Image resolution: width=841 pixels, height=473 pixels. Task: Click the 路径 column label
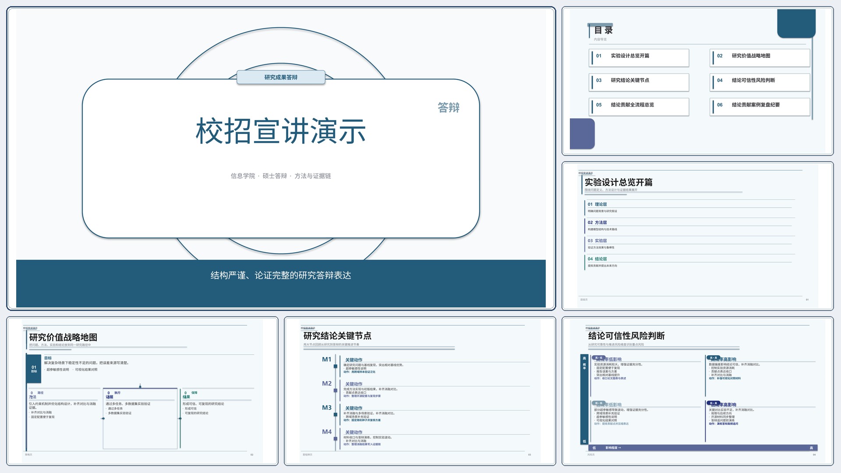40,393
